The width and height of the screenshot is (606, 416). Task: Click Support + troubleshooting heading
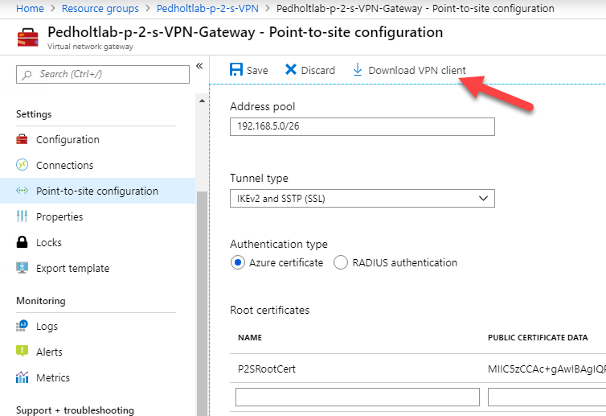click(75, 410)
